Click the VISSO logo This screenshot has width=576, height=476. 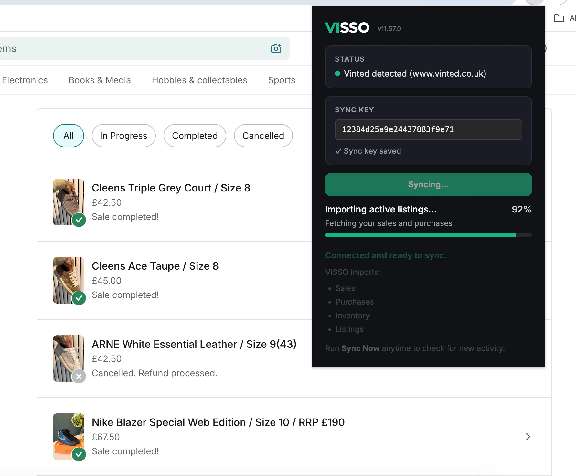pyautogui.click(x=347, y=28)
